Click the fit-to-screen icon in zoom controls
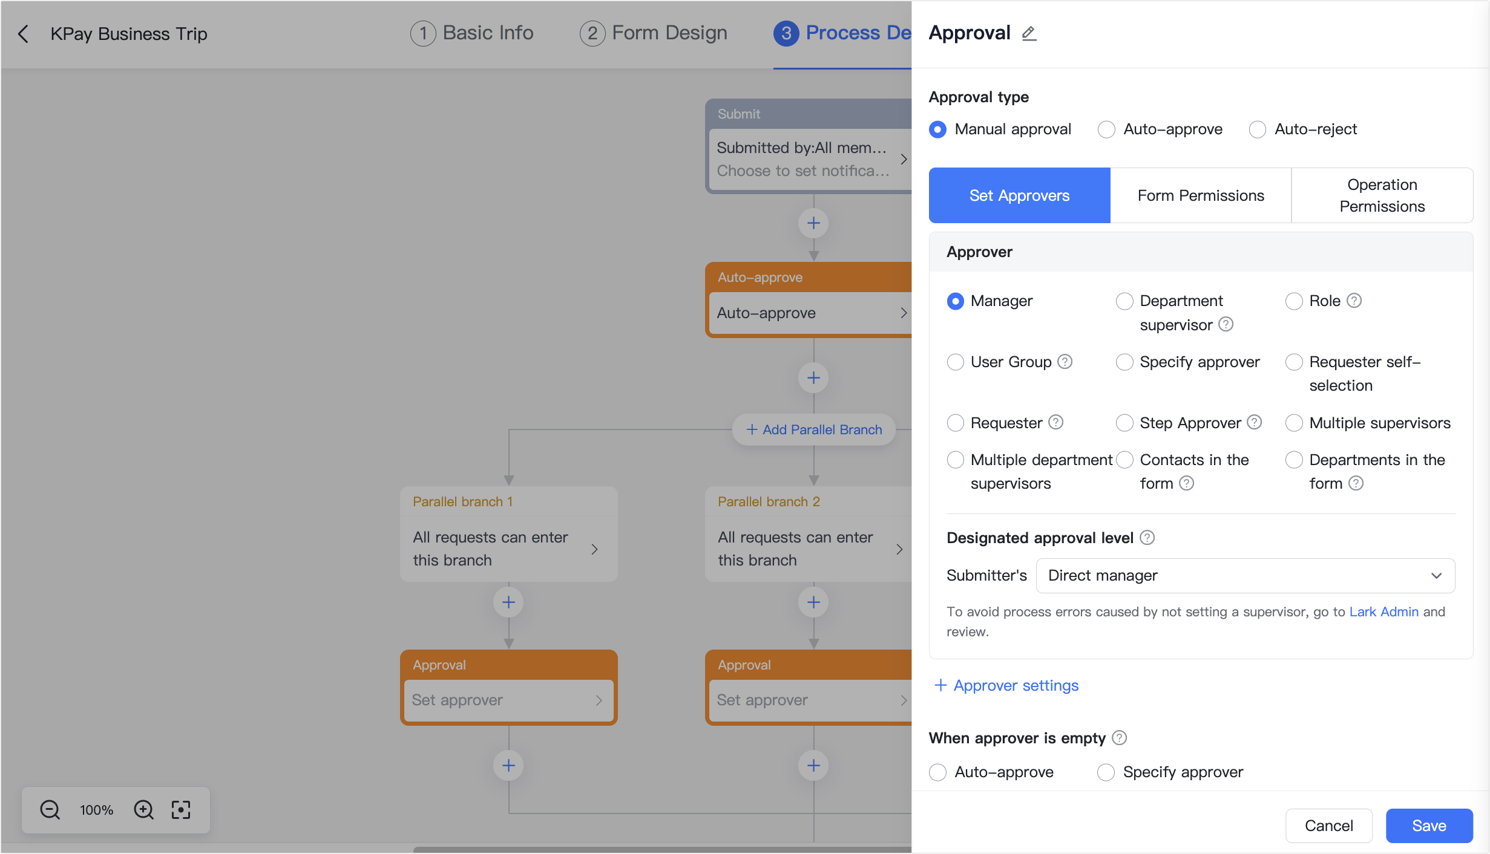1490x854 pixels. pyautogui.click(x=182, y=810)
